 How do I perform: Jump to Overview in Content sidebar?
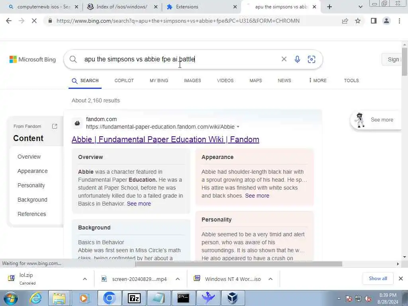coord(29,157)
